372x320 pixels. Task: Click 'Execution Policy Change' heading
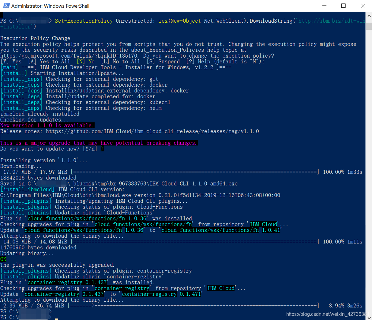click(x=35, y=38)
